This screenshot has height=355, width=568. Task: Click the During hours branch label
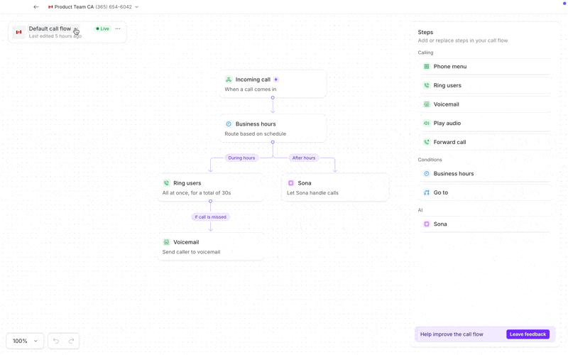pos(241,158)
